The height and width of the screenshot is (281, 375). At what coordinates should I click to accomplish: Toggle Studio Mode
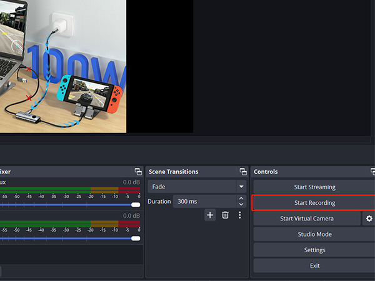[314, 234]
